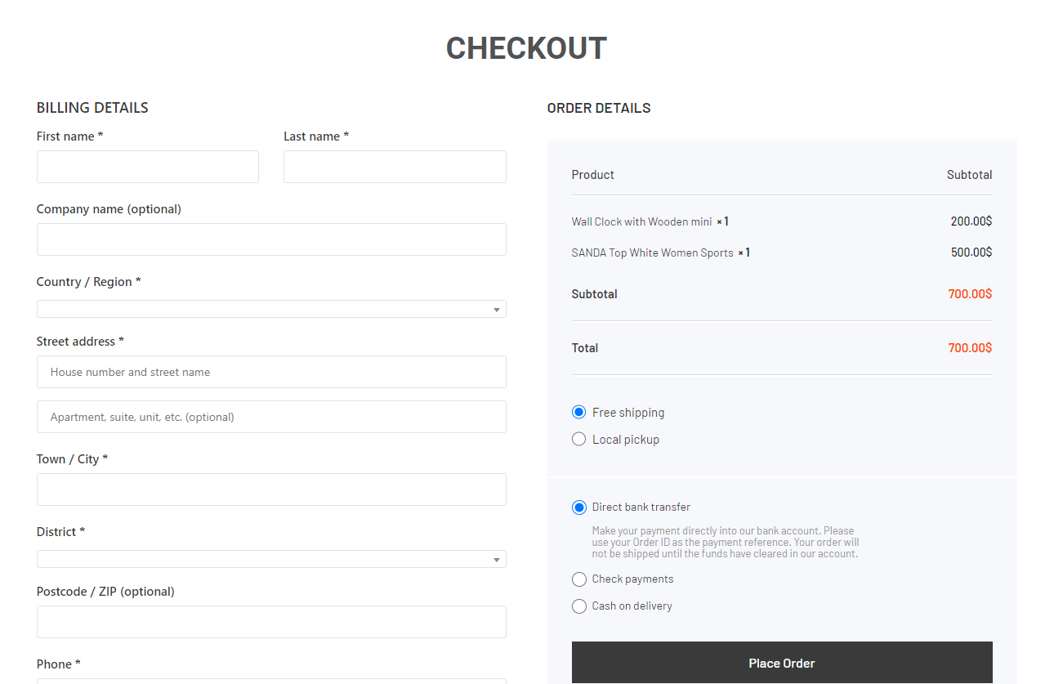Click the bank transfer payment description text
Viewport: 1054px width, 684px height.
coord(726,542)
